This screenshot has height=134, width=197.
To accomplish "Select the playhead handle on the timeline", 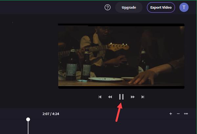I will [x=28, y=120].
